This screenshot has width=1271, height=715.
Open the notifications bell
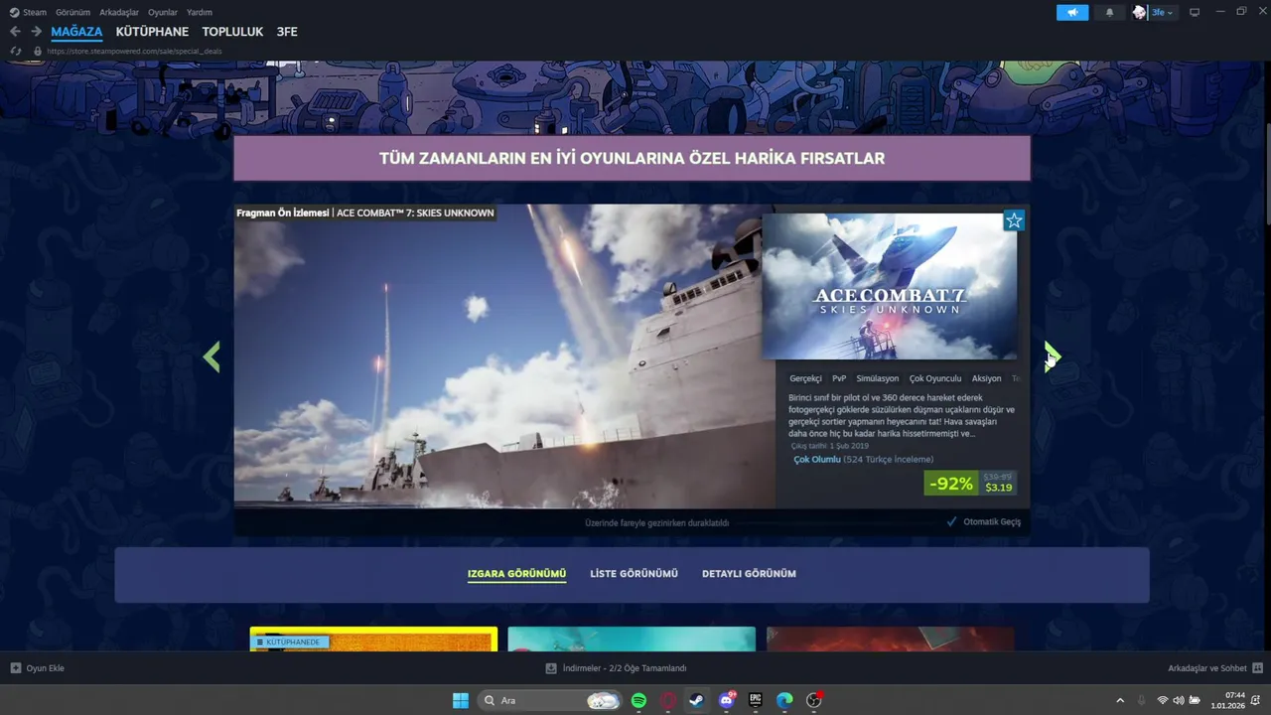click(x=1110, y=13)
